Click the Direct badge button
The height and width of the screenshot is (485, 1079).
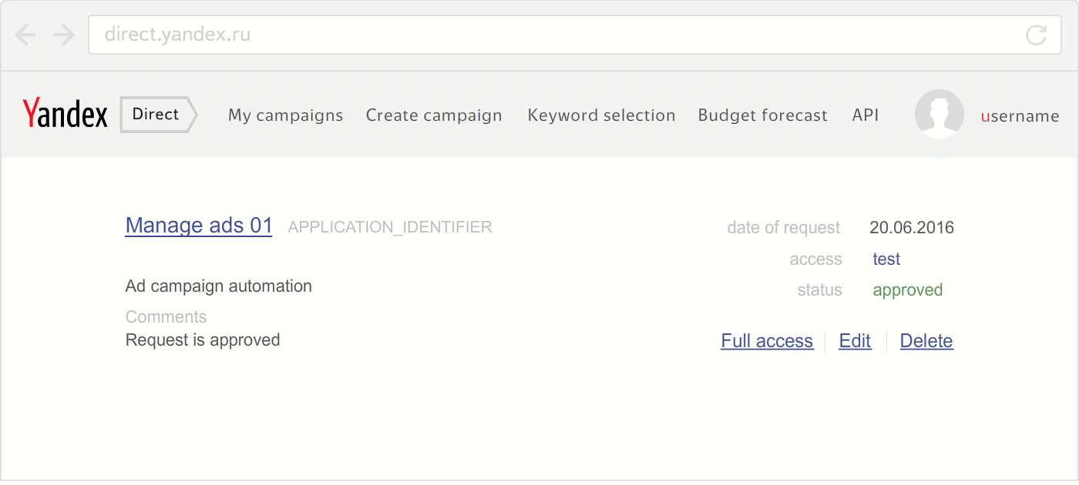(x=159, y=115)
